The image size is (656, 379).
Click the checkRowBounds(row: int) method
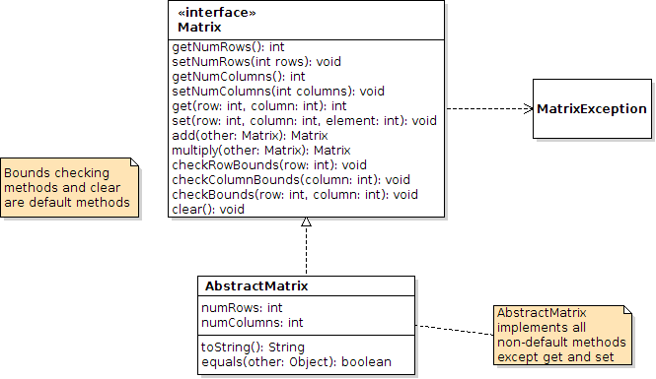269,165
